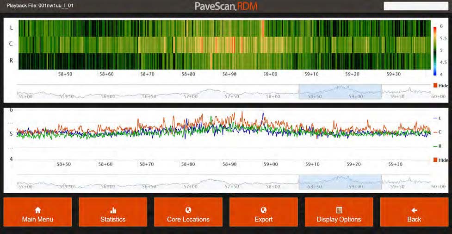Click the PaveScan RDM logo
Screen dimensions: 452x234
(226, 6)
